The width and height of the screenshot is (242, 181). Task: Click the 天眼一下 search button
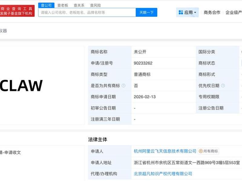[146, 12]
